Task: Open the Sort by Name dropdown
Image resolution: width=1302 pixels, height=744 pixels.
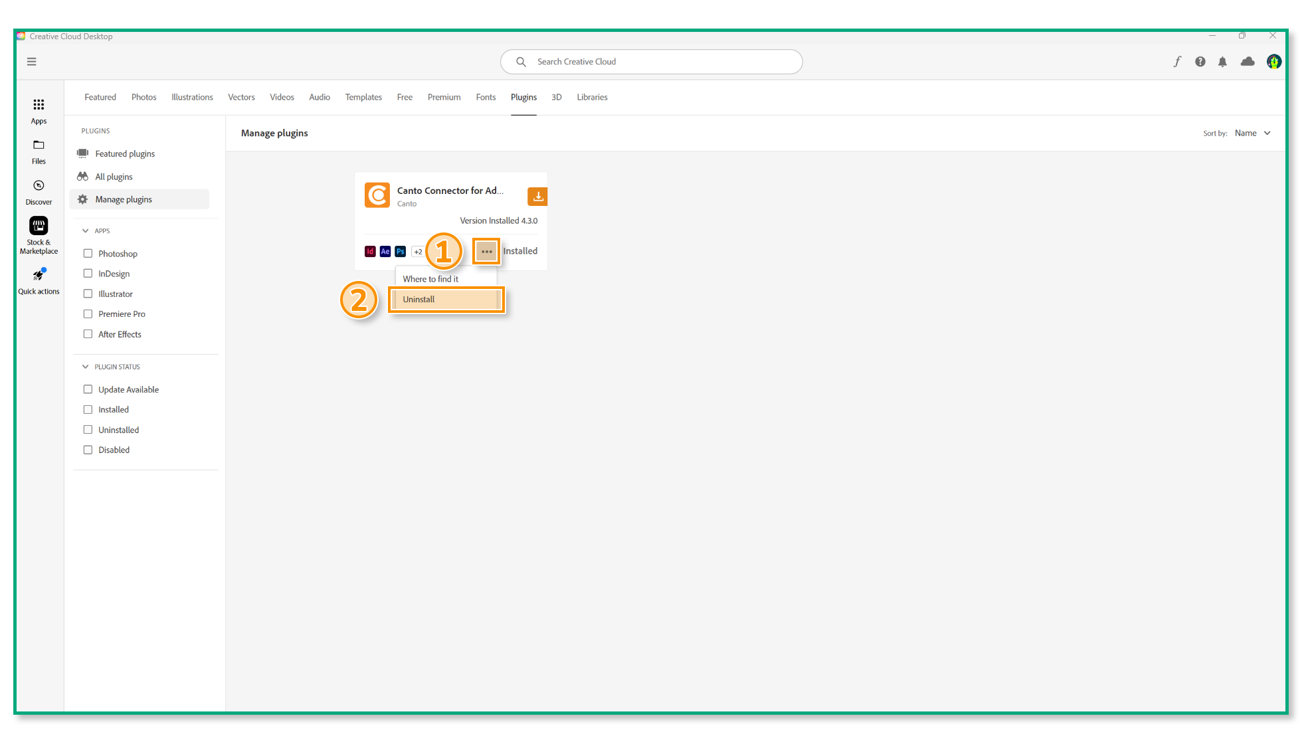Action: [1252, 134]
